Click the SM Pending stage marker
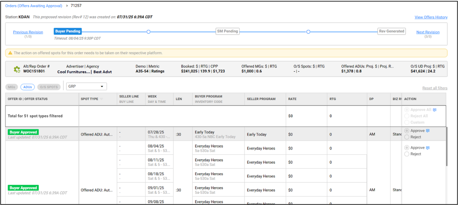This screenshot has width=458, height=205. 228,31
